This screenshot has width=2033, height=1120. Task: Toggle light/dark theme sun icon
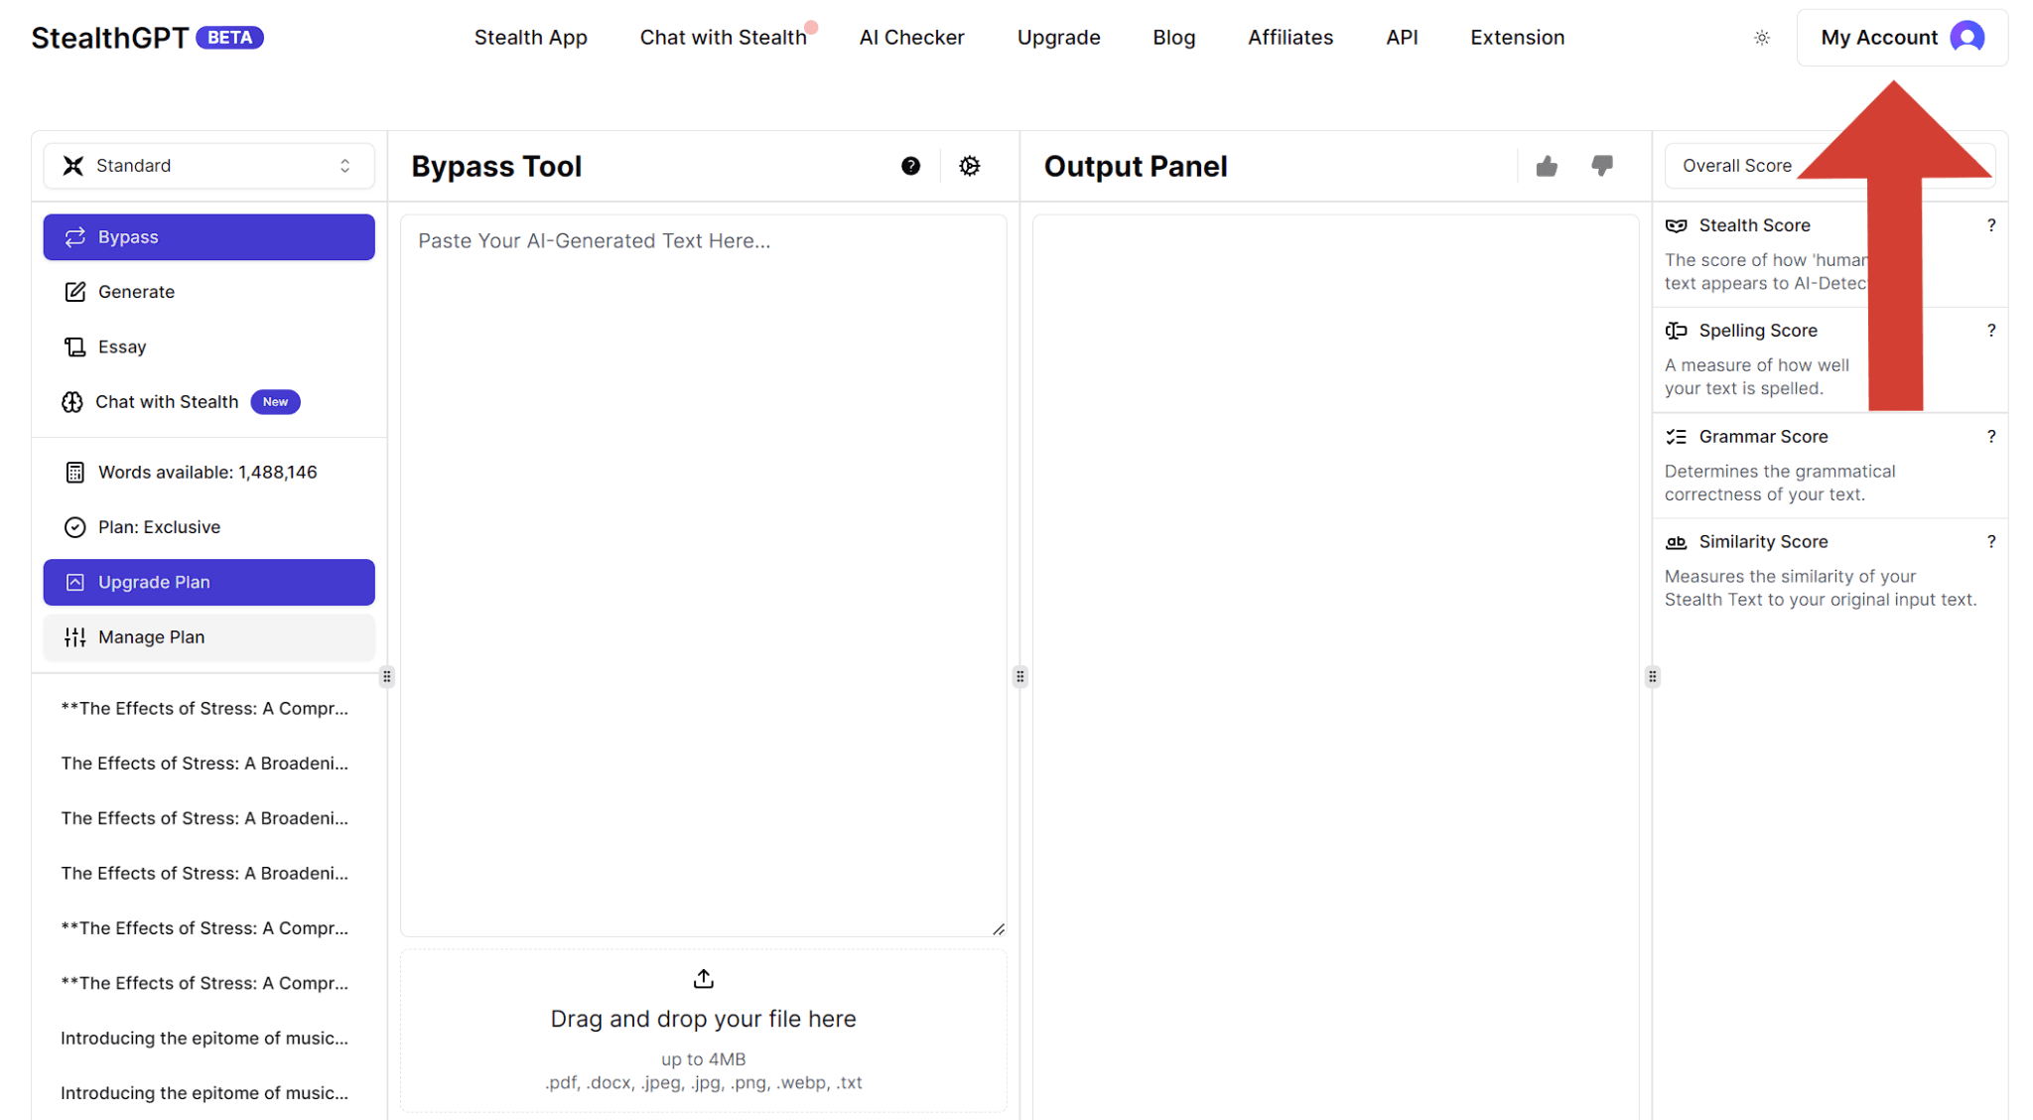tap(1762, 38)
